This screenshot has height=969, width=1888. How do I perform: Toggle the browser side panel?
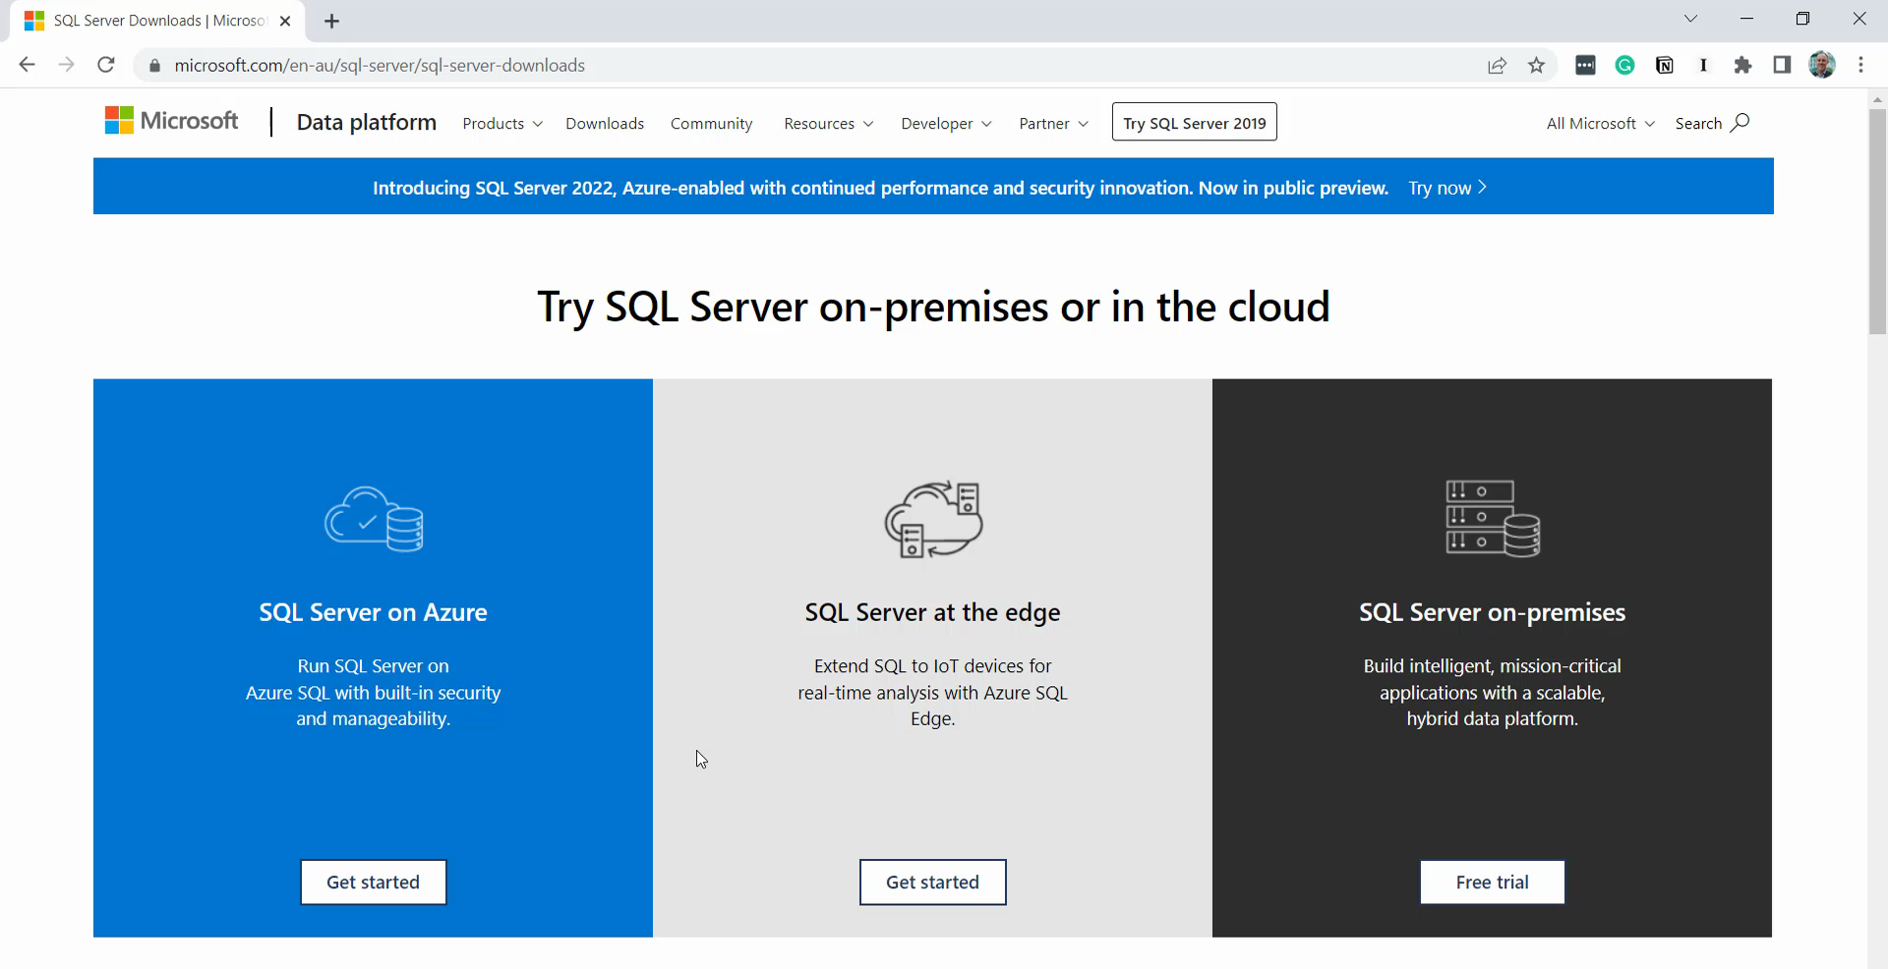[x=1782, y=66]
